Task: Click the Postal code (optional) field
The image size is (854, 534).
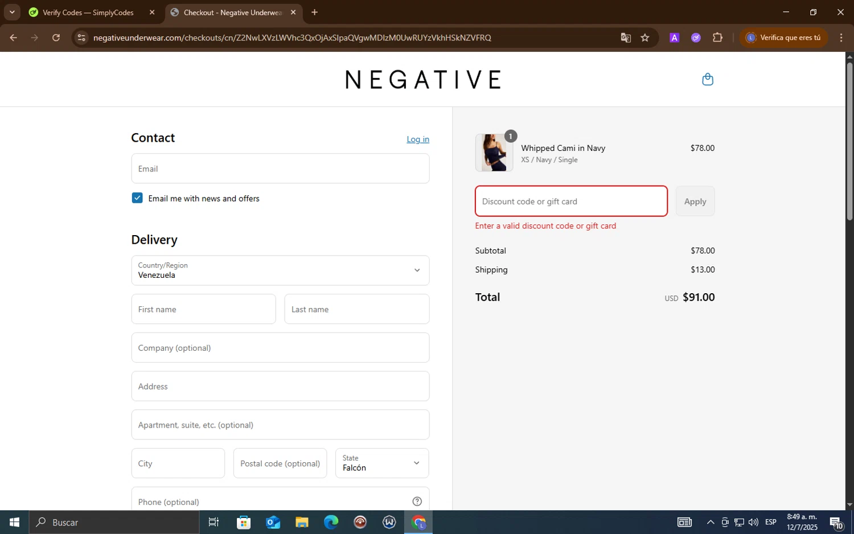Action: click(280, 463)
